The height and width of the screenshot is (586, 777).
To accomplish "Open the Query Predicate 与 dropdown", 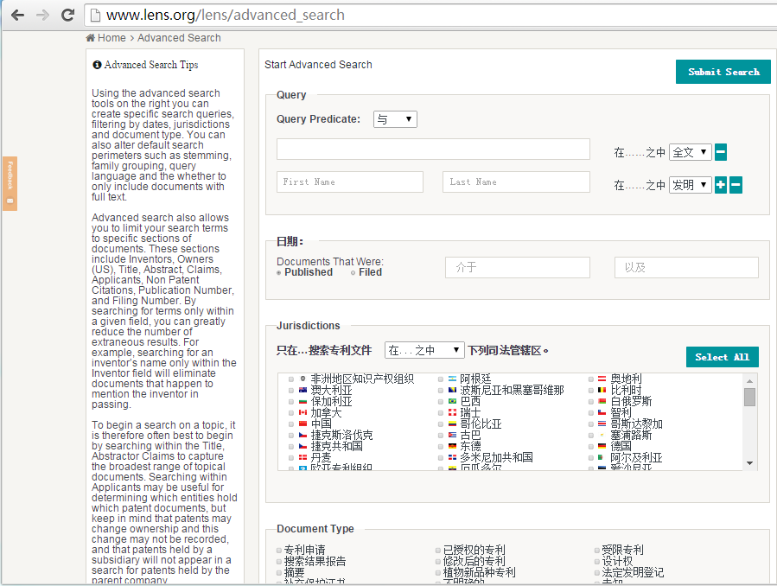I will point(395,119).
